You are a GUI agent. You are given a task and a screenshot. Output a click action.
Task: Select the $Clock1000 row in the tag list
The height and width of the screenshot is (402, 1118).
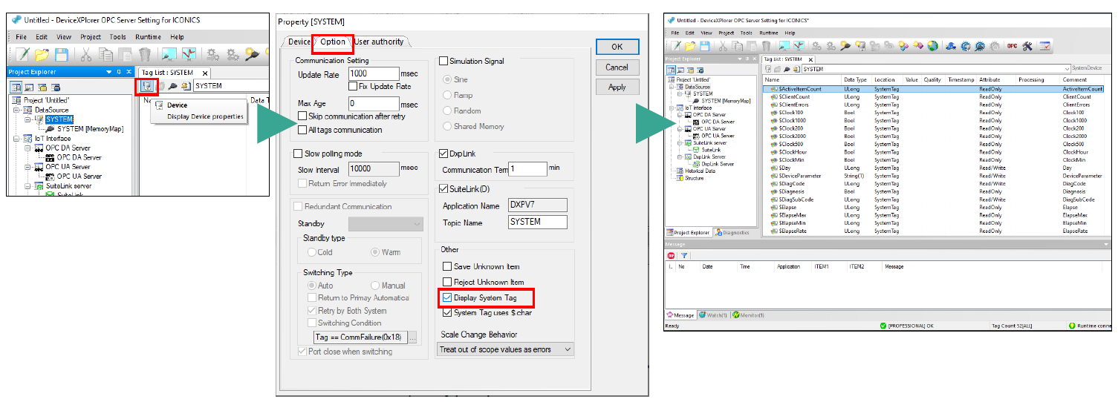coord(792,120)
